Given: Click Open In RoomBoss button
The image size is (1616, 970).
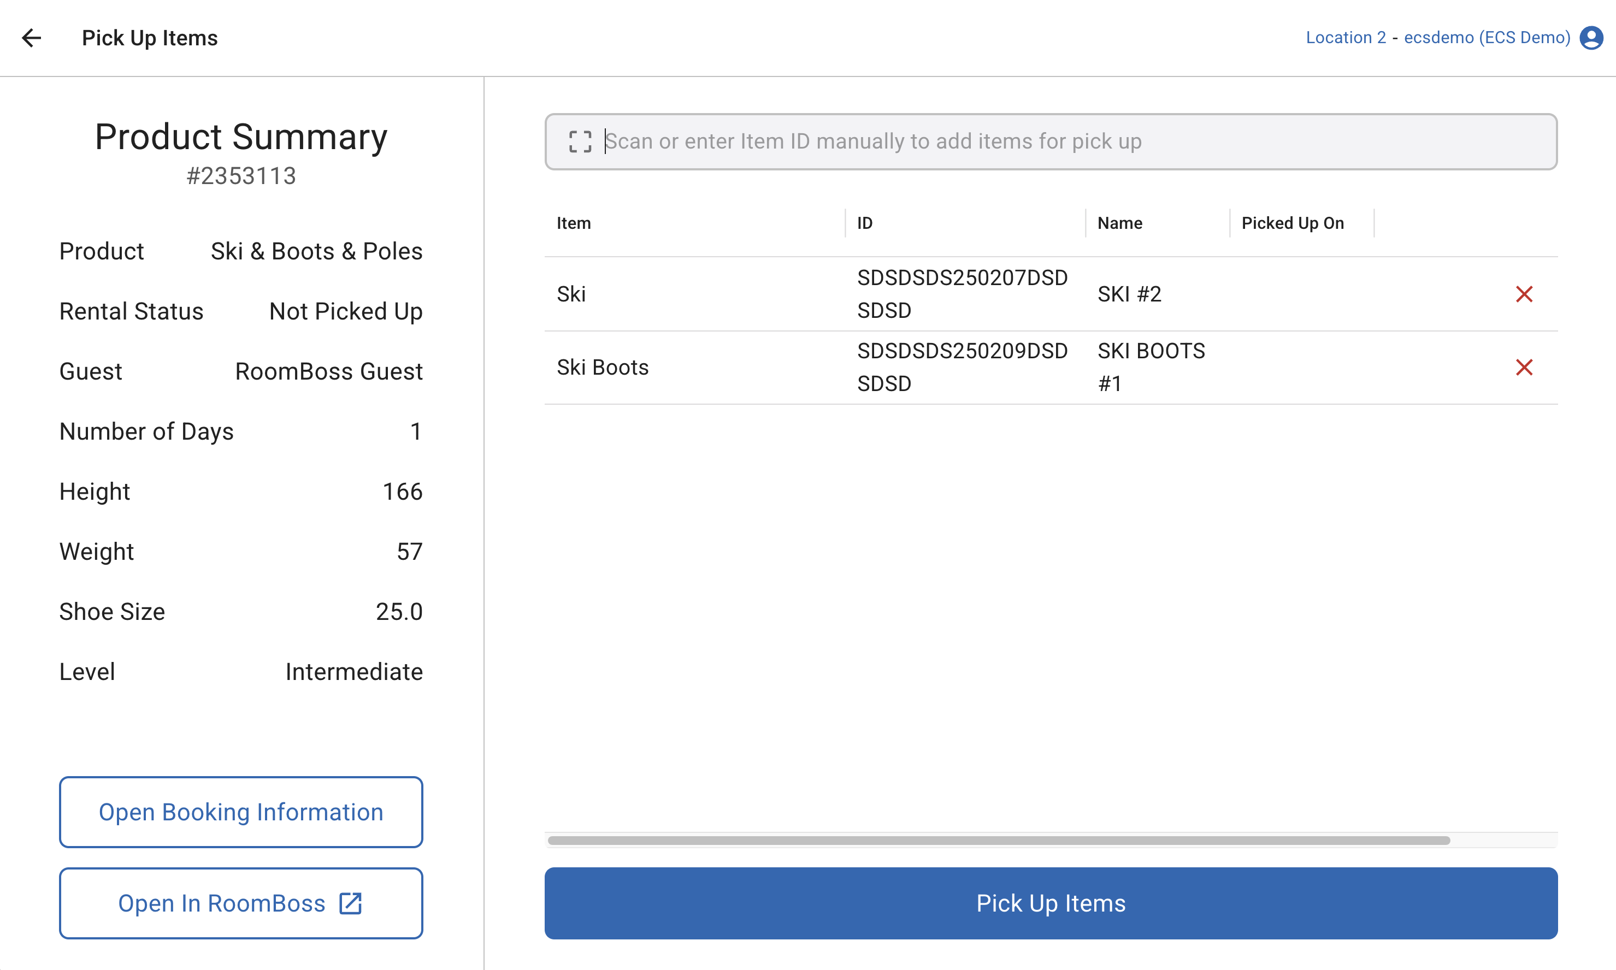Looking at the screenshot, I should (x=240, y=903).
